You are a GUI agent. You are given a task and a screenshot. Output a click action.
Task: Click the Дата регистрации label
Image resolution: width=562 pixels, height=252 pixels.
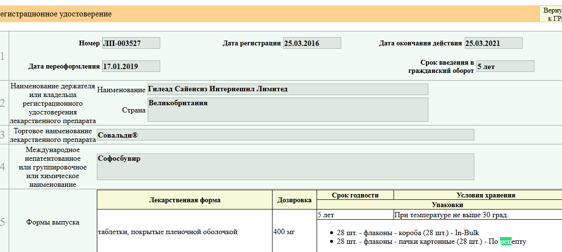[252, 43]
